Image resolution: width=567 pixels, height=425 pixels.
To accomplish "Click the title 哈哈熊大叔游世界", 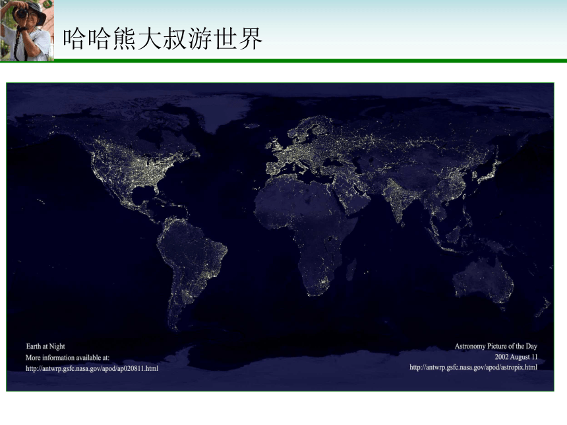I will 162,39.
